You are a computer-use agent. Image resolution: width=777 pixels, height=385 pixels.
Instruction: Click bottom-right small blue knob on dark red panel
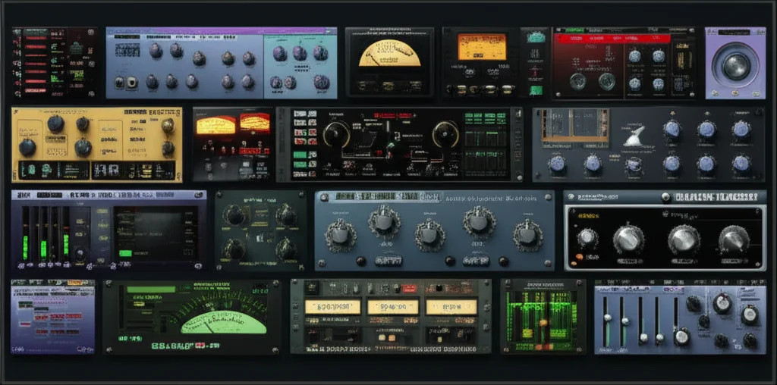658,84
